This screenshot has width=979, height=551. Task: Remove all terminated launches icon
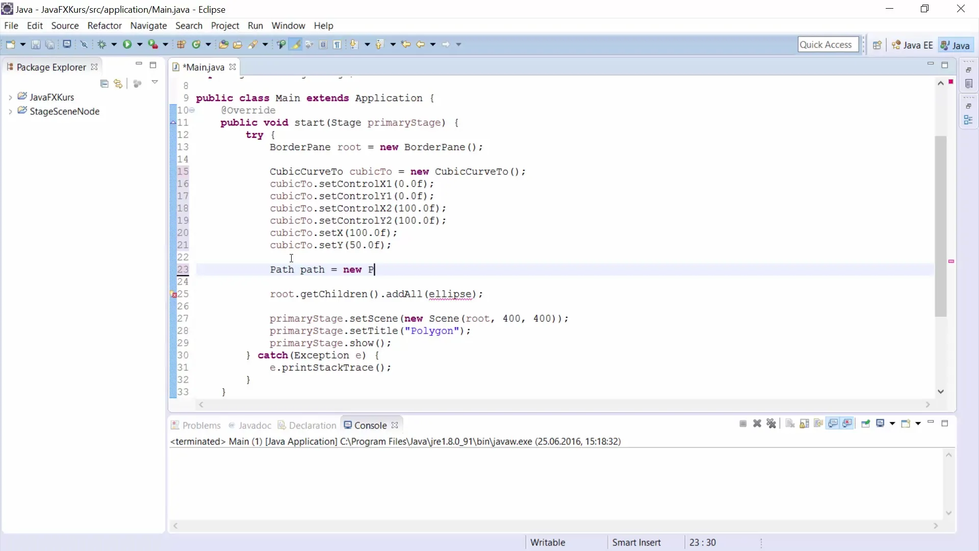pos(771,424)
